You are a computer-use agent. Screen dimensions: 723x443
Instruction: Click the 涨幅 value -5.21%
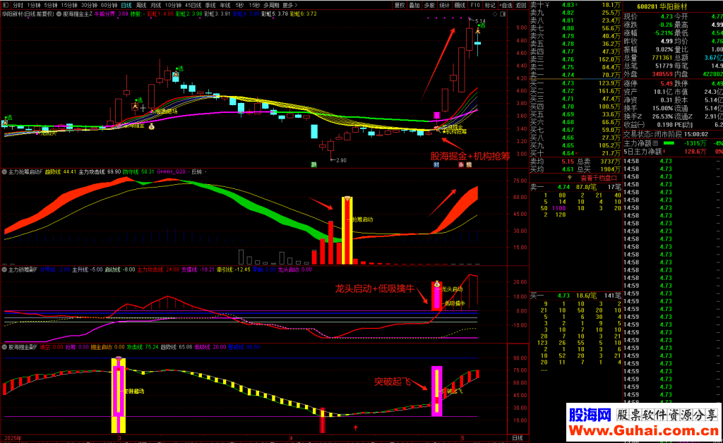click(664, 33)
